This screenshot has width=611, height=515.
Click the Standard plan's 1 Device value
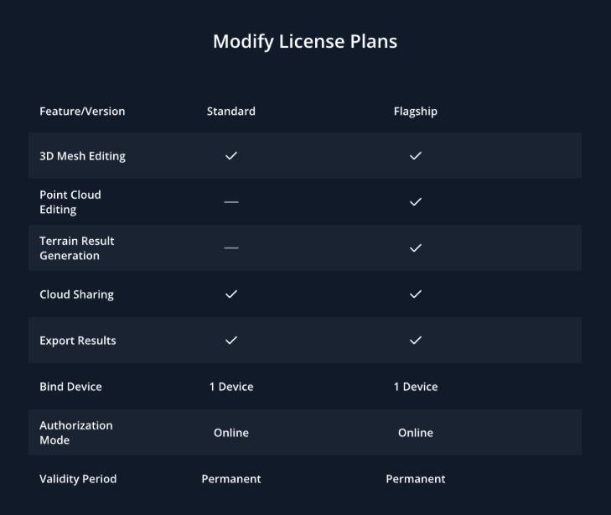[231, 387]
